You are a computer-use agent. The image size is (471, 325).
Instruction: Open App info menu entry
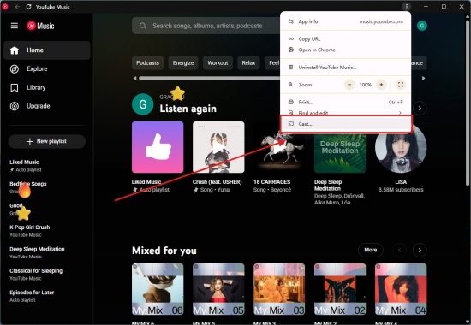click(x=345, y=21)
